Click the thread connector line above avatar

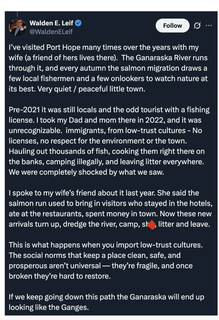[17, 14]
